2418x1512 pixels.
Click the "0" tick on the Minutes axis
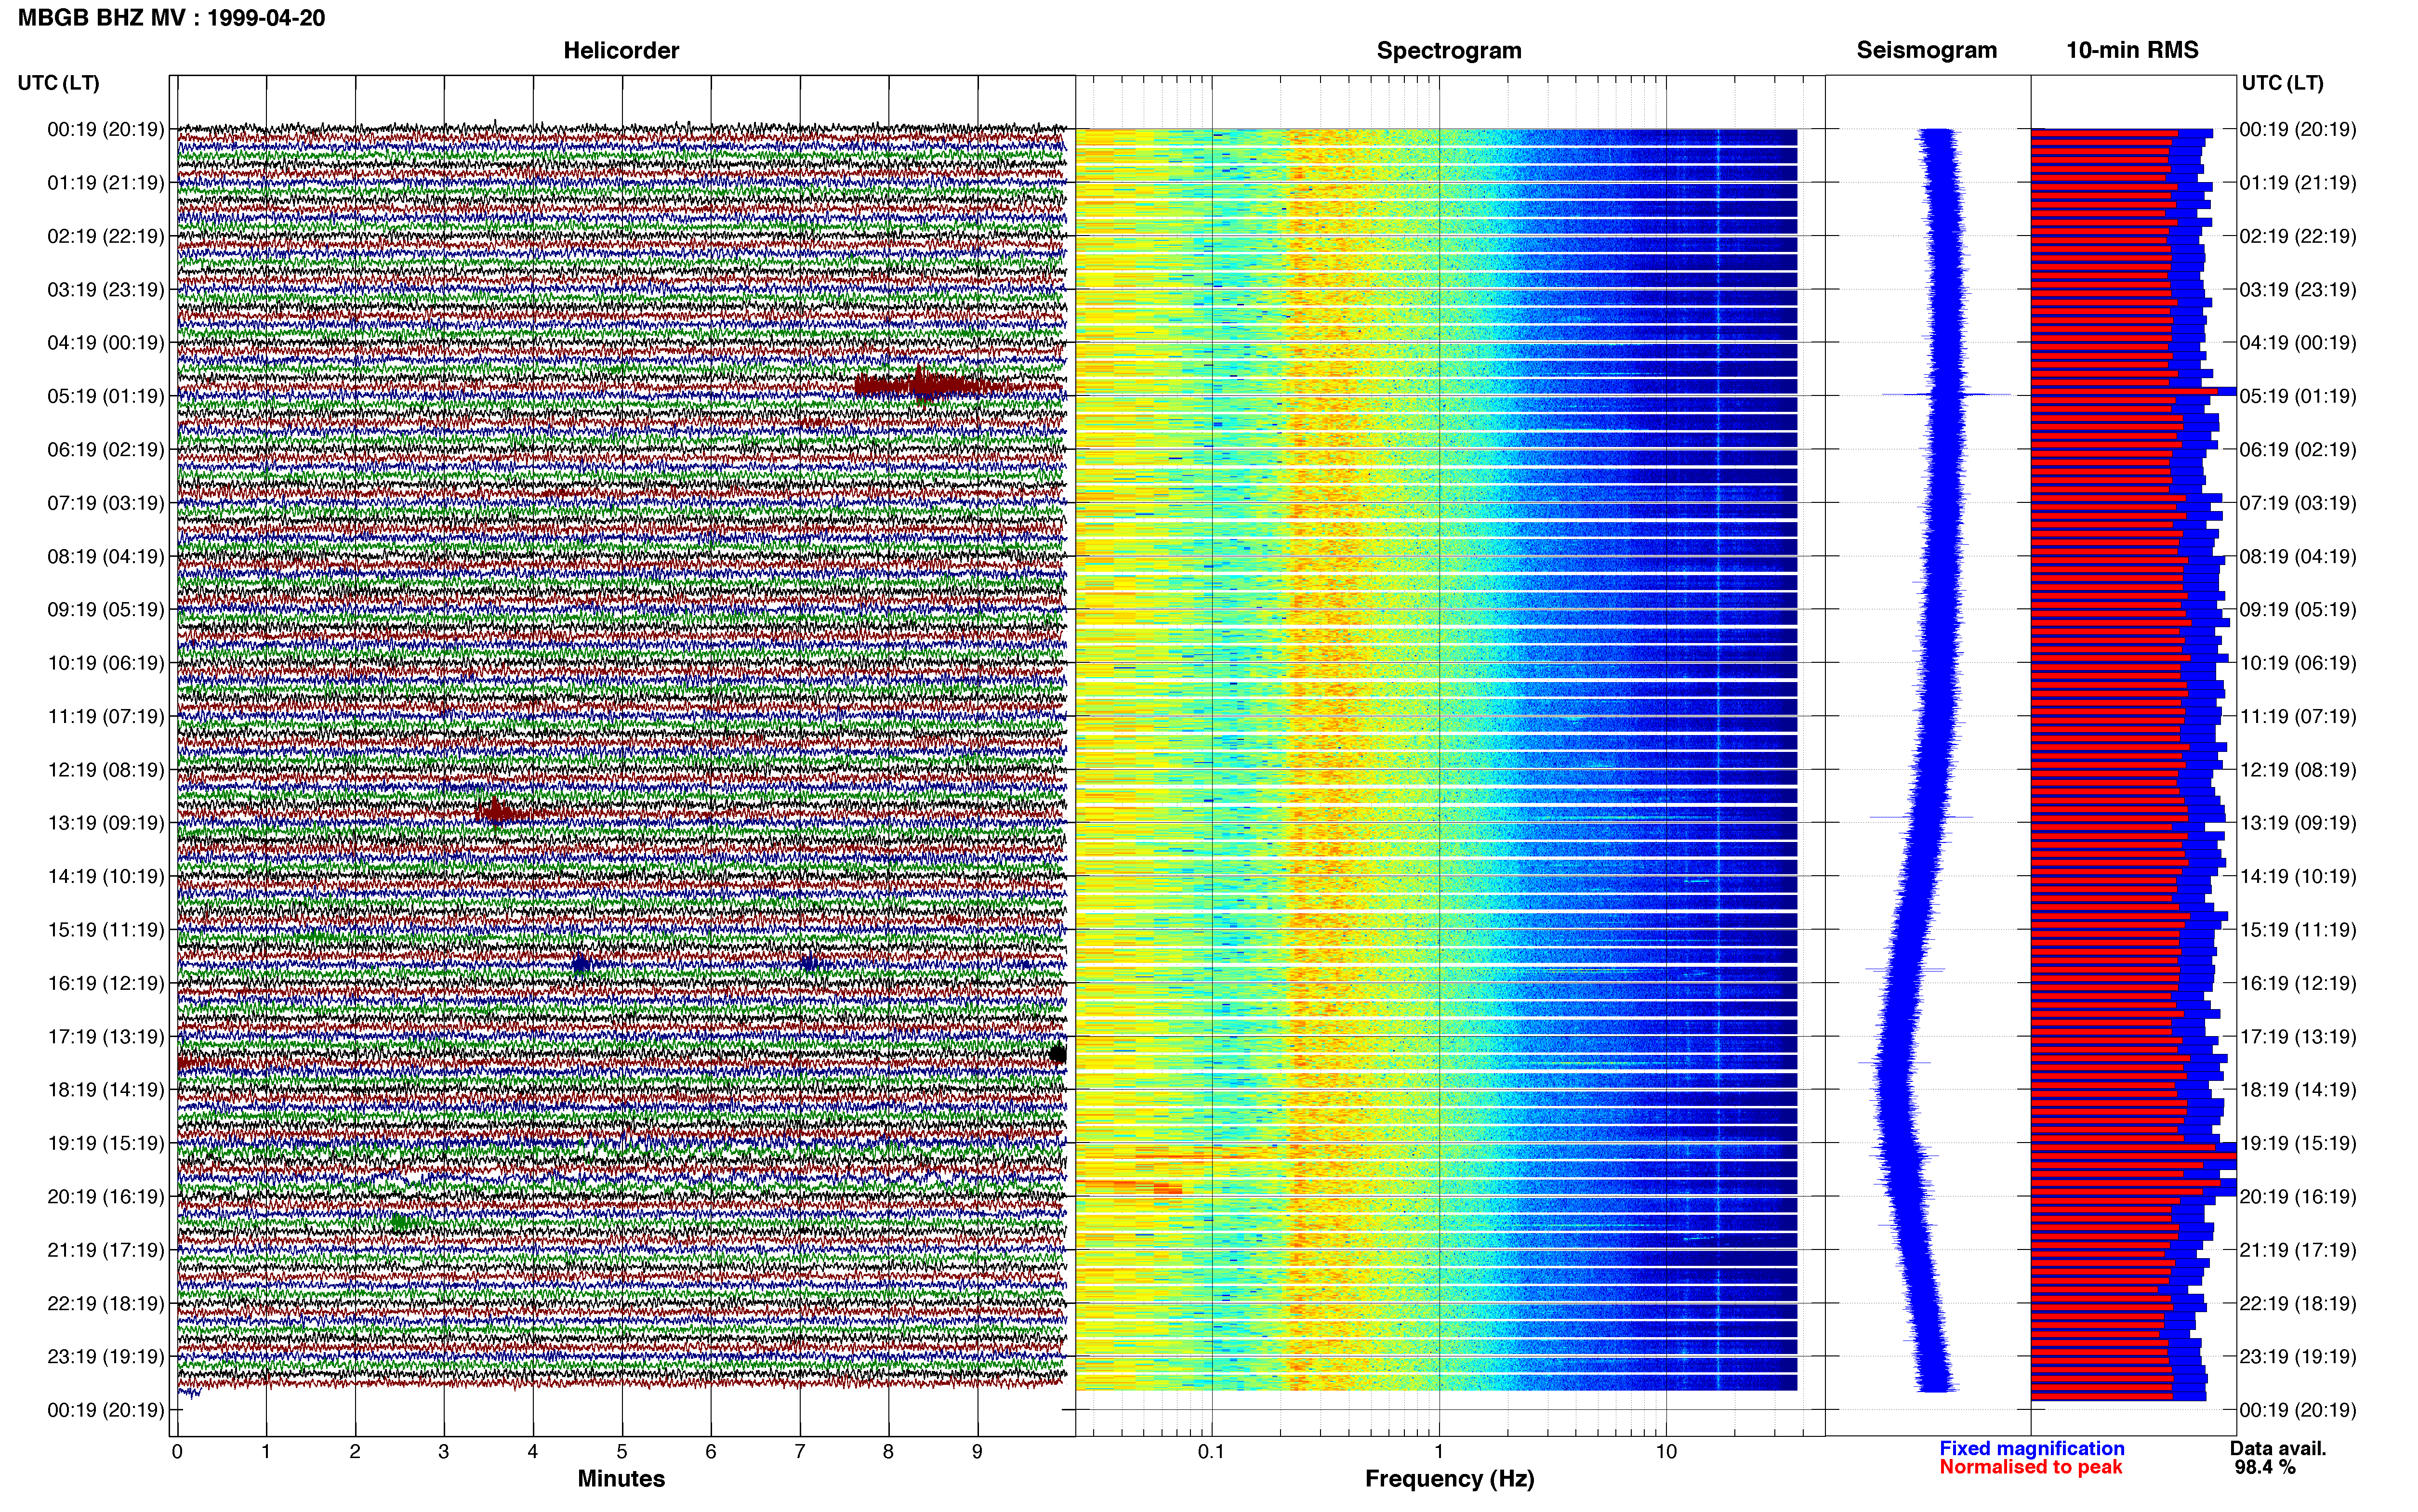pyautogui.click(x=177, y=1452)
